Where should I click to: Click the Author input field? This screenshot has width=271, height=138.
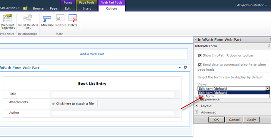[113, 113]
